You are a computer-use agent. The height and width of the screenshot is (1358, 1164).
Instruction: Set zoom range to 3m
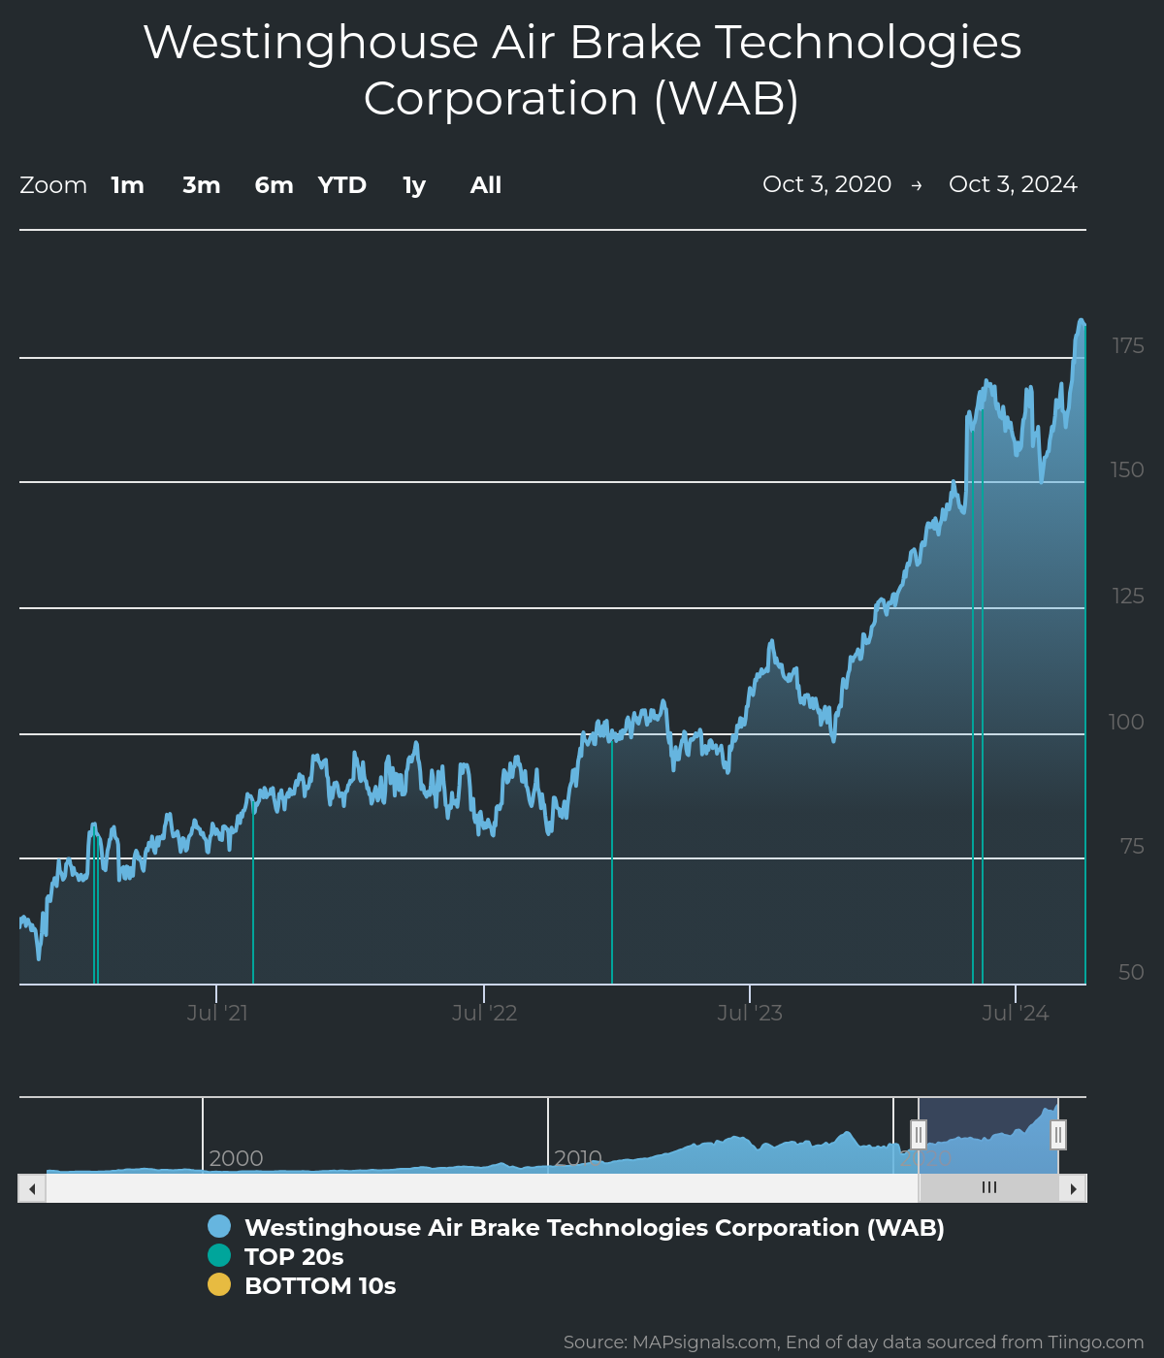pyautogui.click(x=202, y=185)
